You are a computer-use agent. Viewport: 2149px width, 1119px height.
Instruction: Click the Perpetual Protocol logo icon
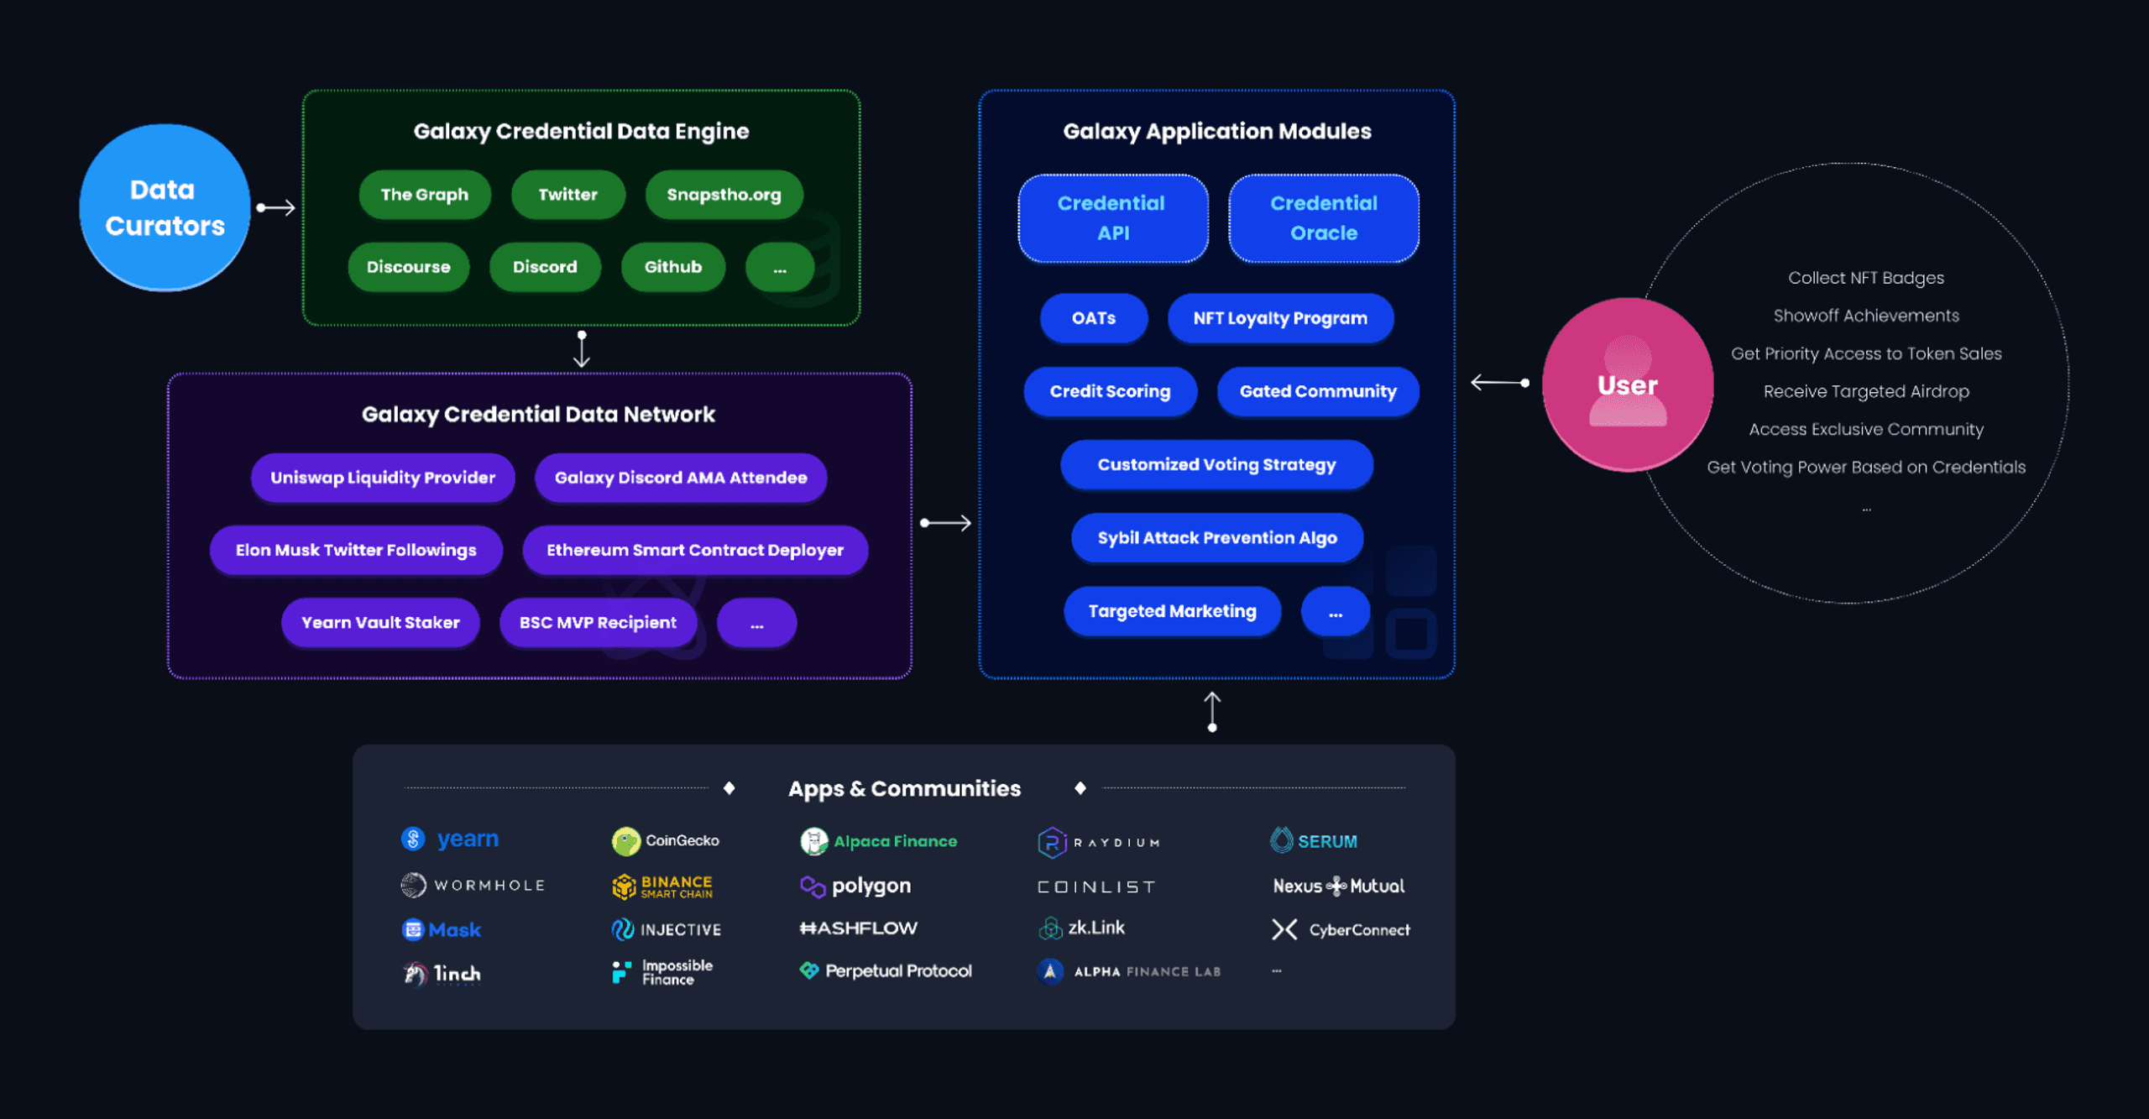[809, 970]
